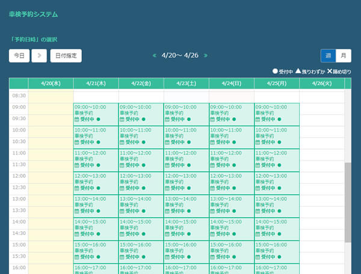Select the 4/21(木) column header
Screen dimensions: 361x274
(96, 83)
